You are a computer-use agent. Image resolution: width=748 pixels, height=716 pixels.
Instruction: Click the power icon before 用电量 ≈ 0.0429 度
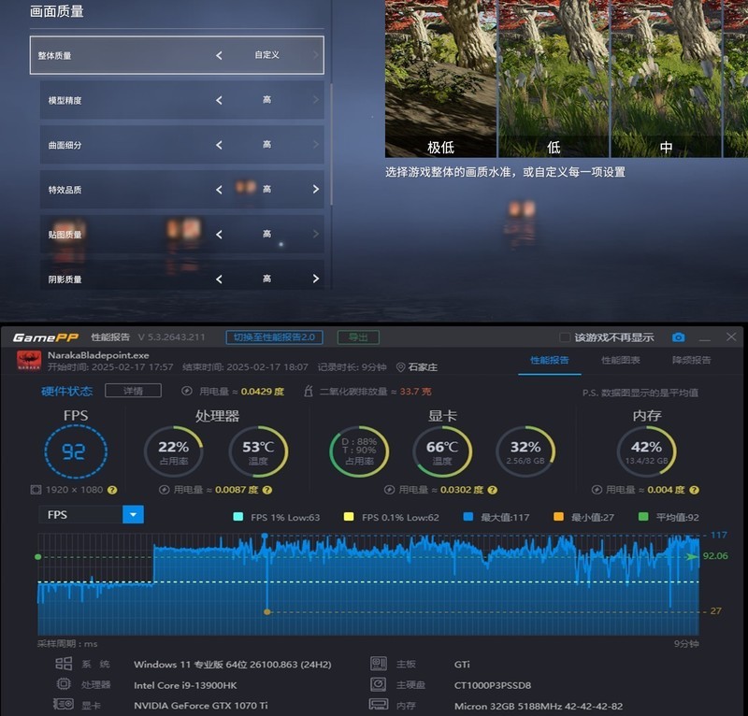(x=186, y=391)
